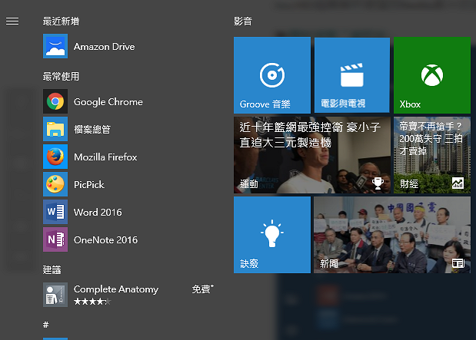Screen dimensions: 476x340
Task: Open the 檔案總管 folder icon
Action: tap(55, 129)
